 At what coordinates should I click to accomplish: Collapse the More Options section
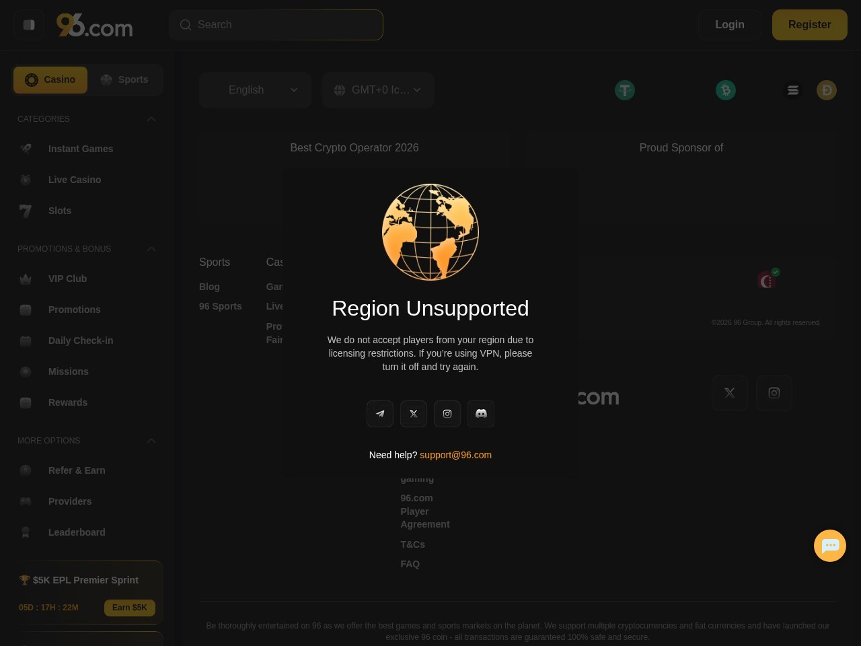(x=151, y=441)
